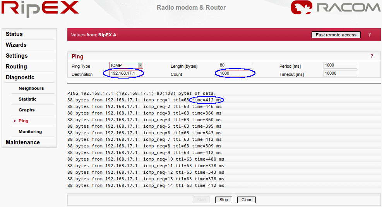Click the 'Values from: RipEX A' text
Screen dimensions: 382x207
(x=94, y=35)
